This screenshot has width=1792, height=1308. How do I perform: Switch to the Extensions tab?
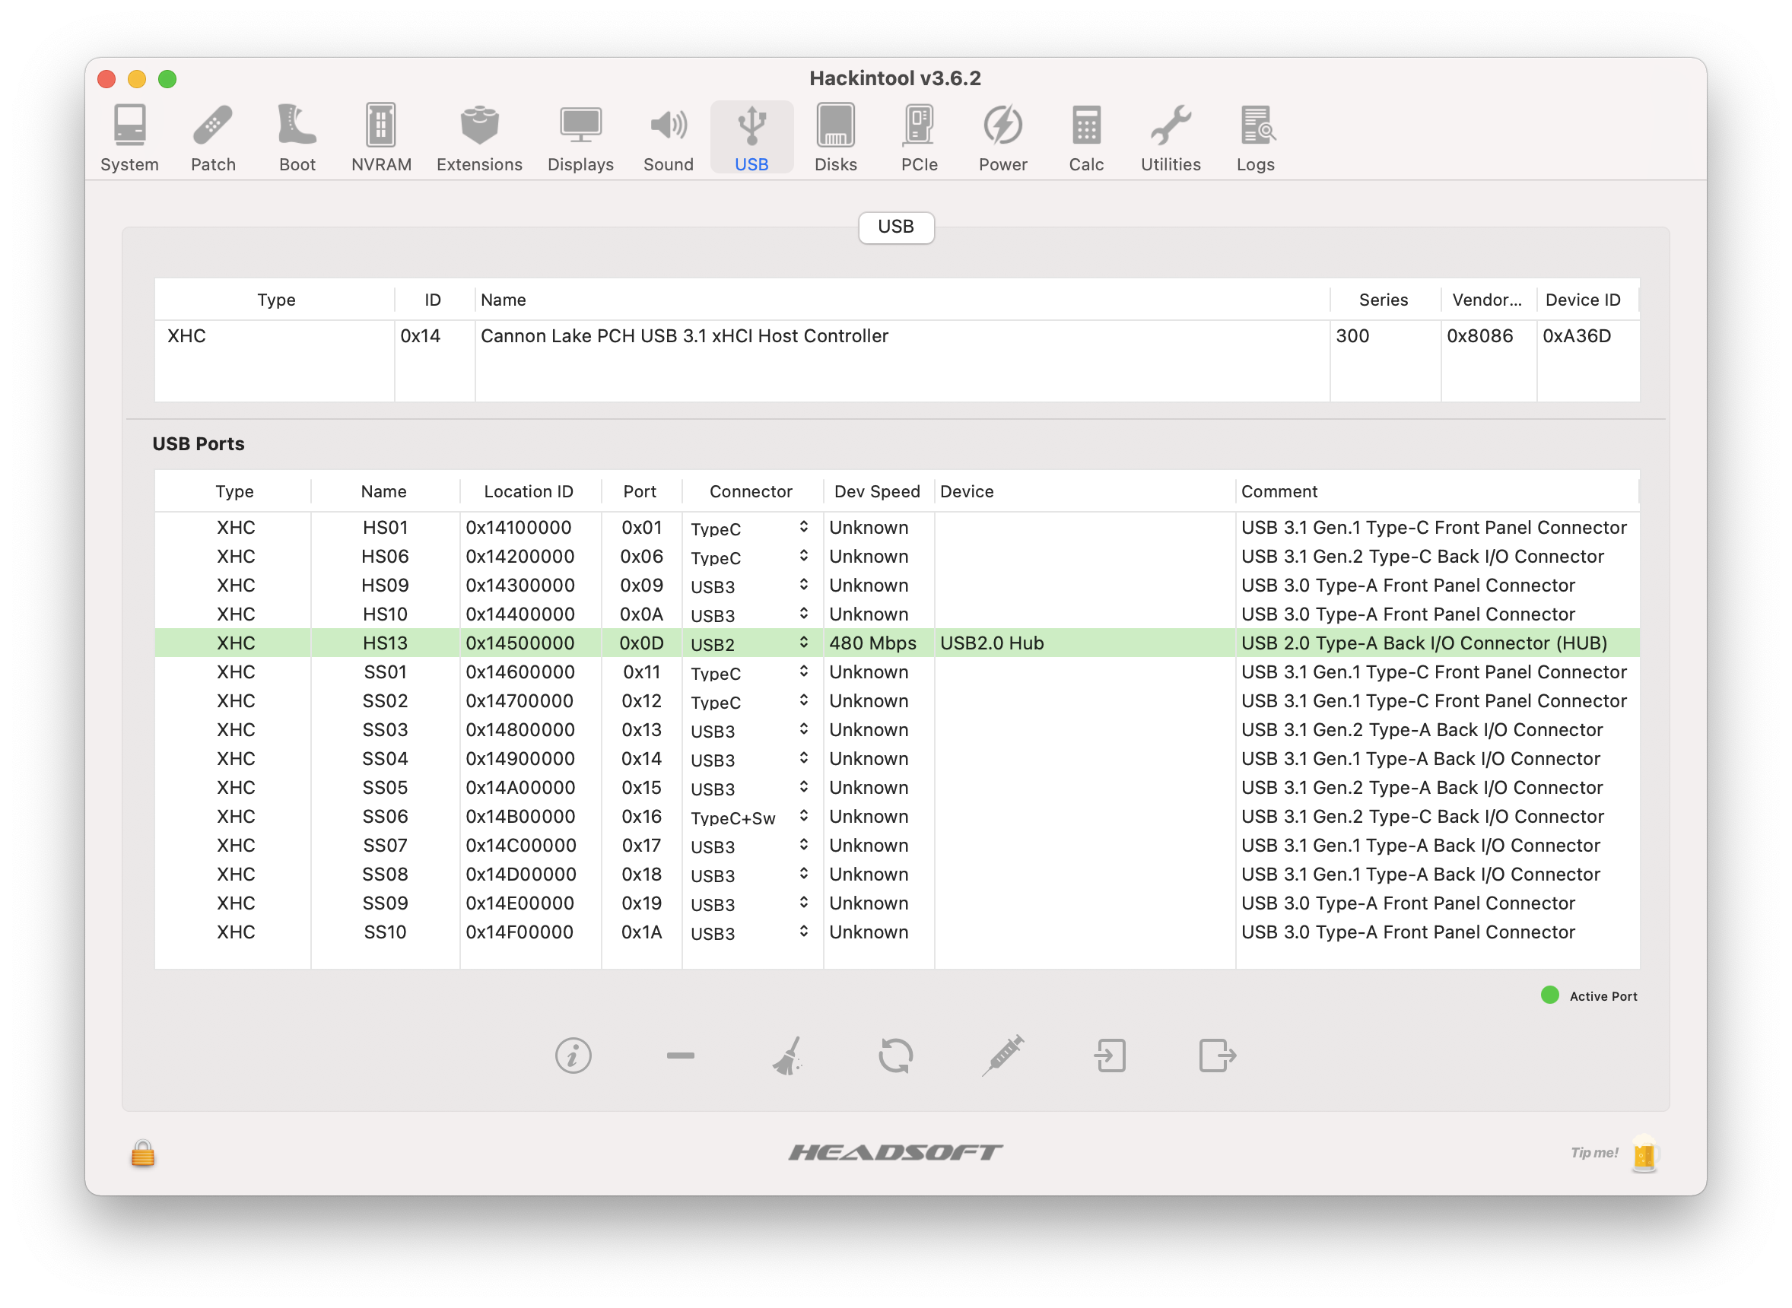479,138
